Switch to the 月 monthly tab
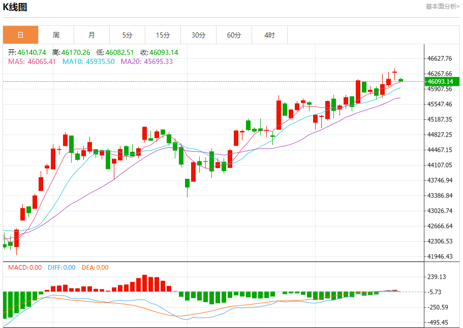Image resolution: width=463 pixels, height=328 pixels. click(x=92, y=35)
